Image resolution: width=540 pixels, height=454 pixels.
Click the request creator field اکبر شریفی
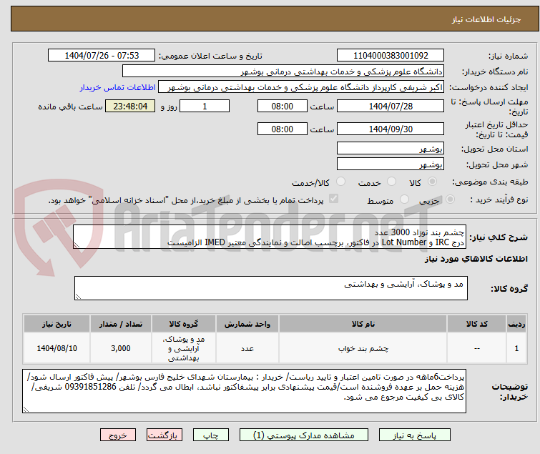[301, 87]
